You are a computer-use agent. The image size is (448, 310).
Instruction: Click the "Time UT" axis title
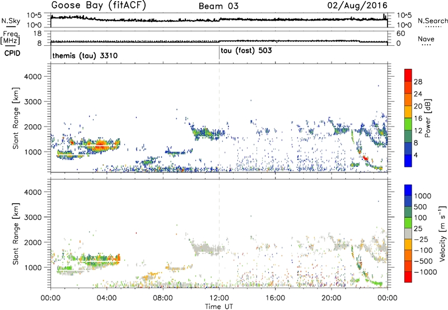pos(219,306)
